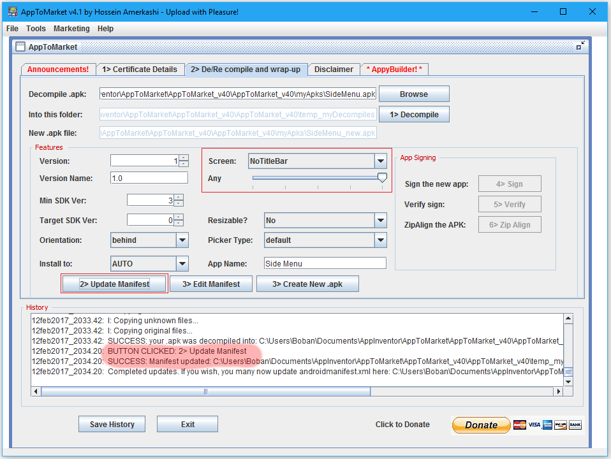Click the screen size slider thumb

pos(382,178)
